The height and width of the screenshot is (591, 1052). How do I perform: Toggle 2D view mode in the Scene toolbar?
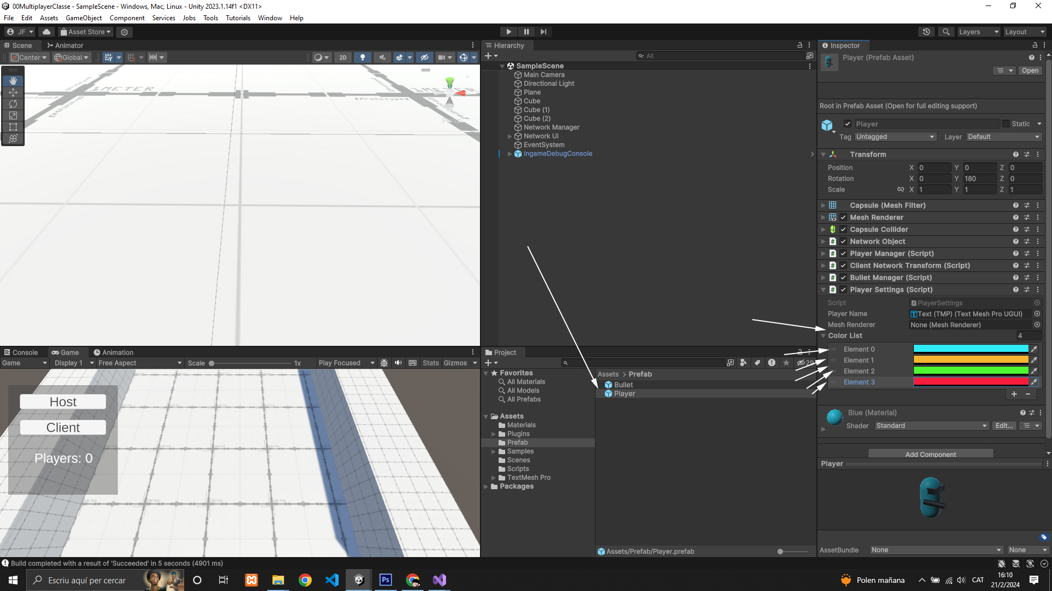click(342, 57)
